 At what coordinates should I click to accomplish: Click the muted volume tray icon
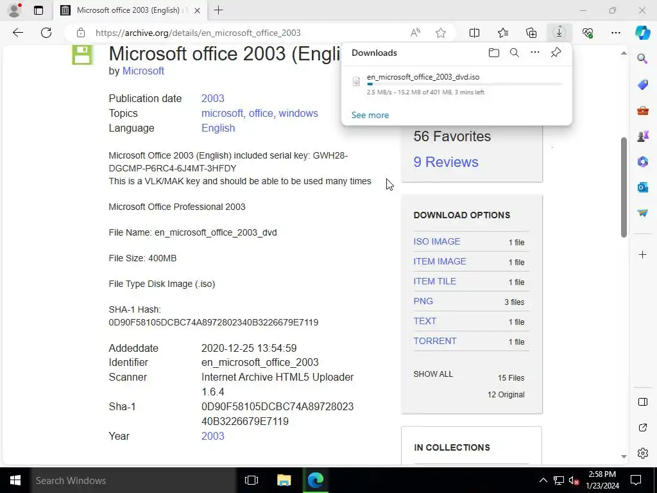coord(574,480)
